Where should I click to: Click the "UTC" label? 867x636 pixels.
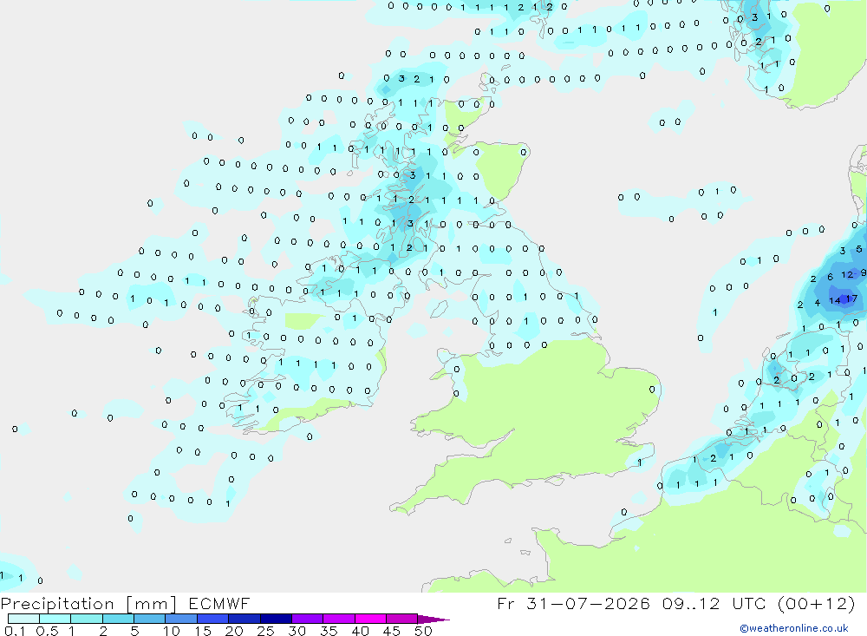[749, 603]
